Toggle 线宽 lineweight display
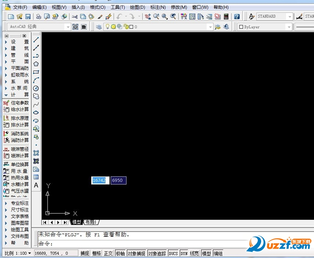This screenshot has width=314, height=258. 195,253
